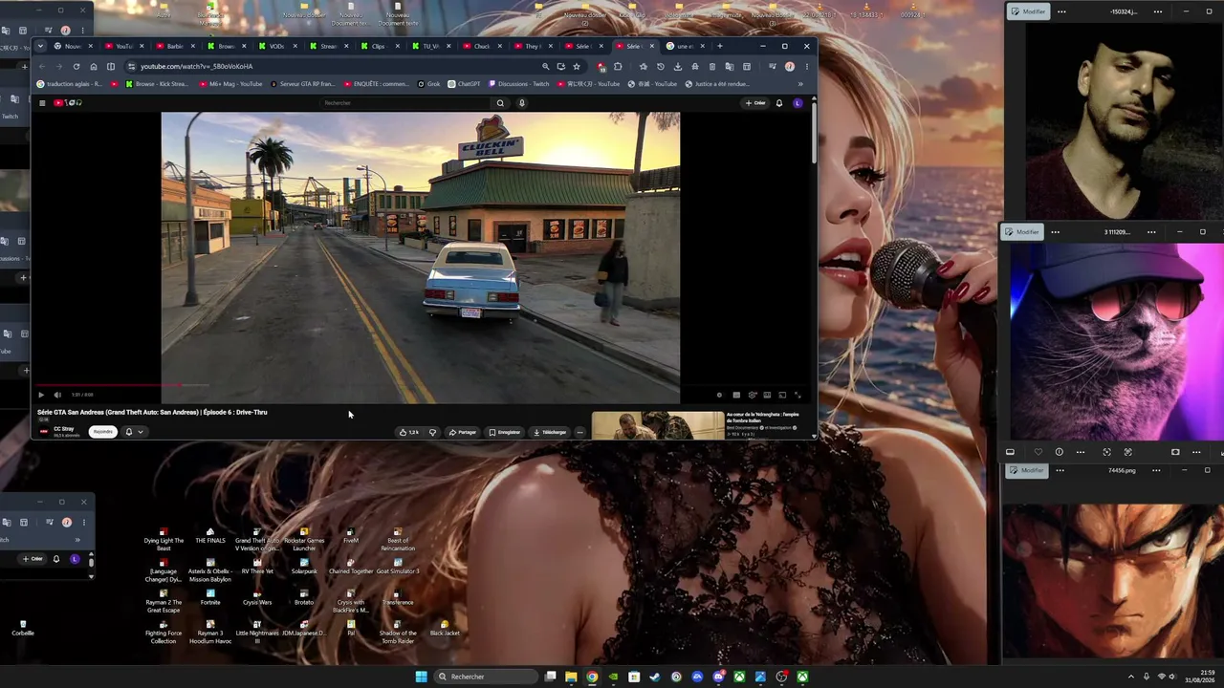Viewport: 1224px width, 688px height.
Task: Open Chrome three-dot menu
Action: click(806, 67)
